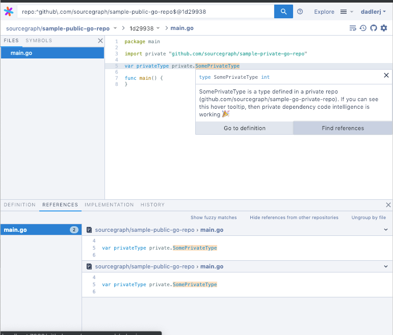Screen dimensions: 393x335
Task: Close the SomePrivateType hover tooltip
Action: tap(386, 75)
